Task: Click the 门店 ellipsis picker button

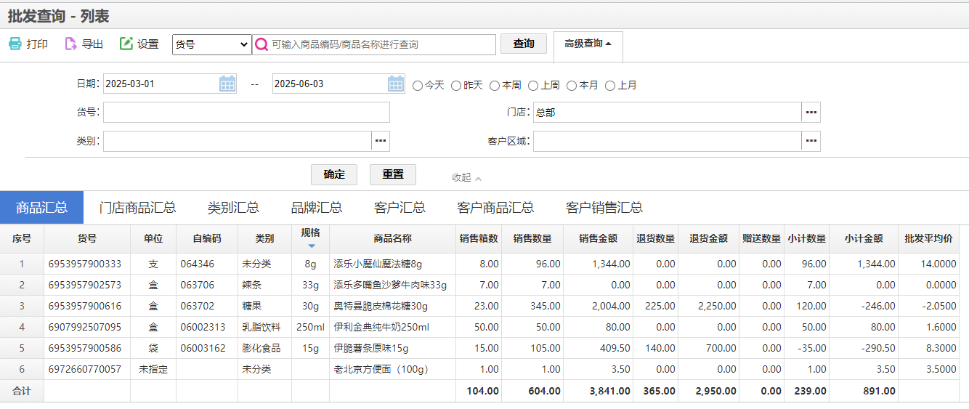Action: (811, 113)
